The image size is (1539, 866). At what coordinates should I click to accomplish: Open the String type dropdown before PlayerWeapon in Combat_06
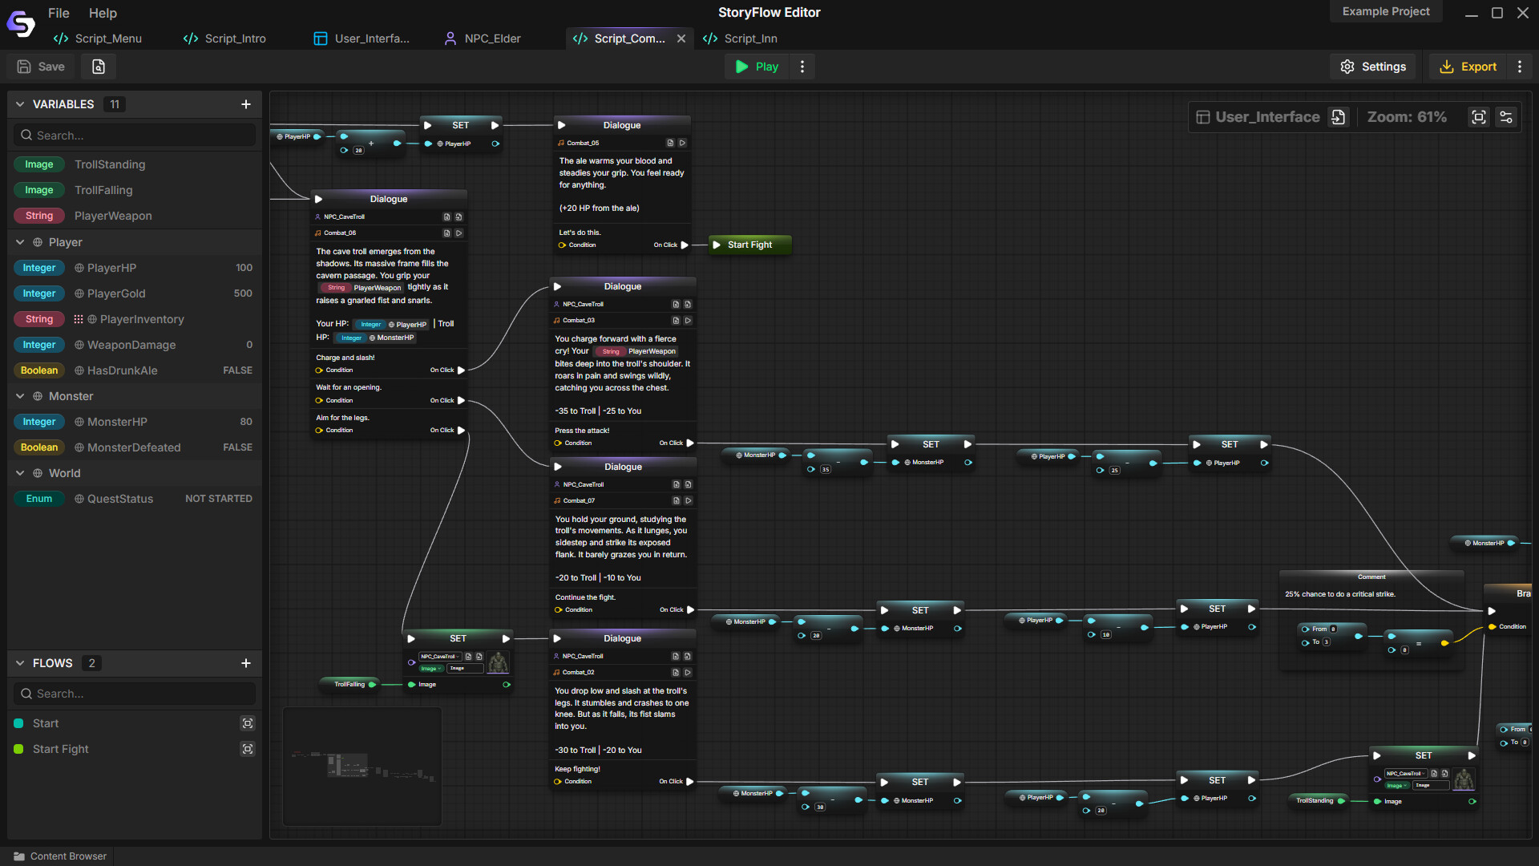click(x=336, y=288)
